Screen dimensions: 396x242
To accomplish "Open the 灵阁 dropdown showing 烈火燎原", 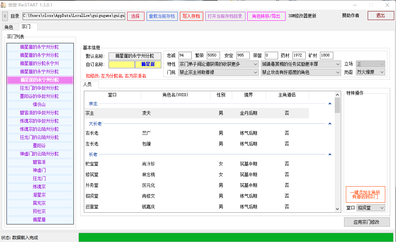I will point(371,72).
